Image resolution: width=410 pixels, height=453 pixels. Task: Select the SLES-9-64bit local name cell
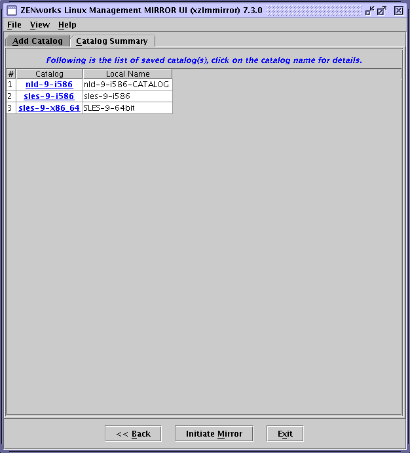pyautogui.click(x=128, y=108)
